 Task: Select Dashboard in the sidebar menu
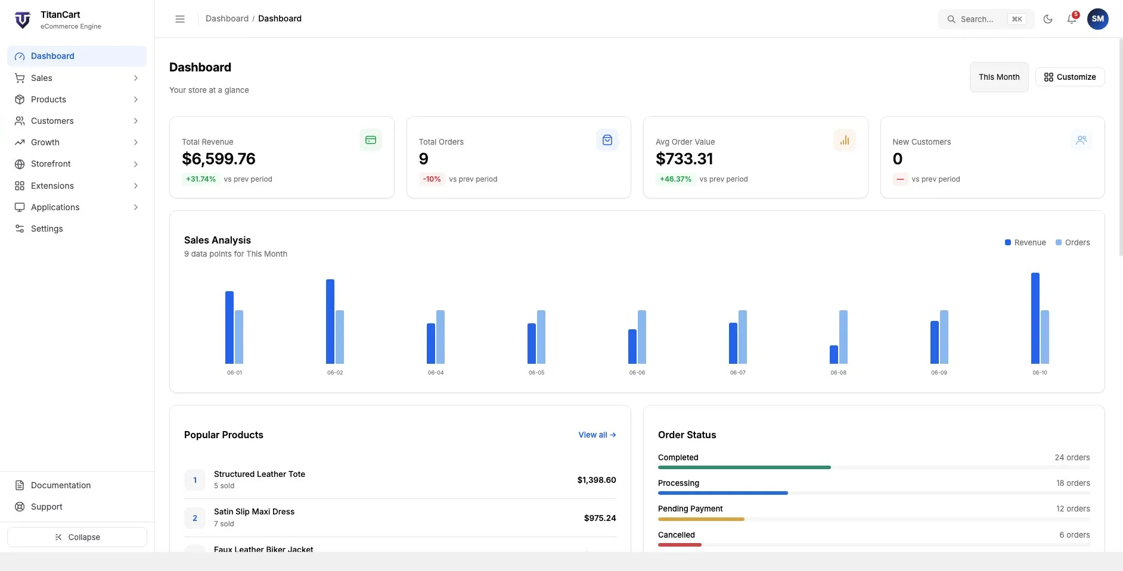pos(77,56)
